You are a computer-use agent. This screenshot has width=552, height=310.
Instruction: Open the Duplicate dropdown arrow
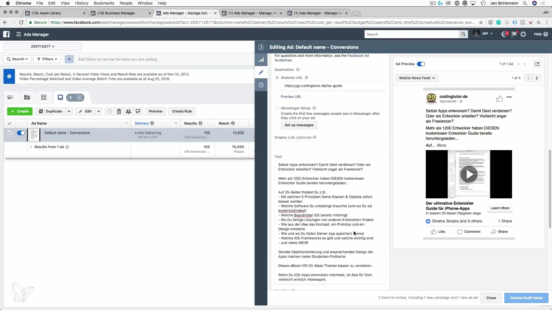(x=69, y=111)
